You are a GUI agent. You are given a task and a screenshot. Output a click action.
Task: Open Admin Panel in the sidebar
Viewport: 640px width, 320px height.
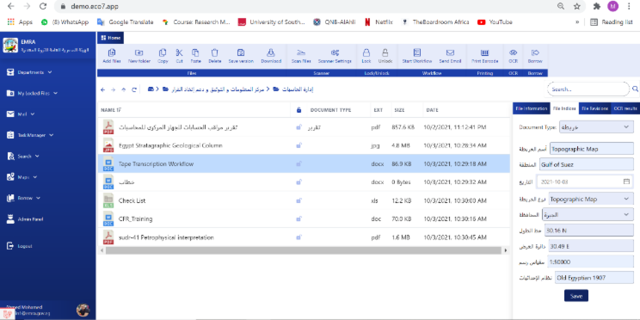pos(25,219)
